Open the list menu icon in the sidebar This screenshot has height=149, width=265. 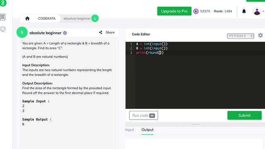tap(2, 17)
